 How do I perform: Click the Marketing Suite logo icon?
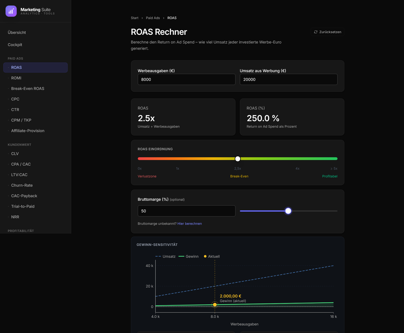[x=11, y=11]
